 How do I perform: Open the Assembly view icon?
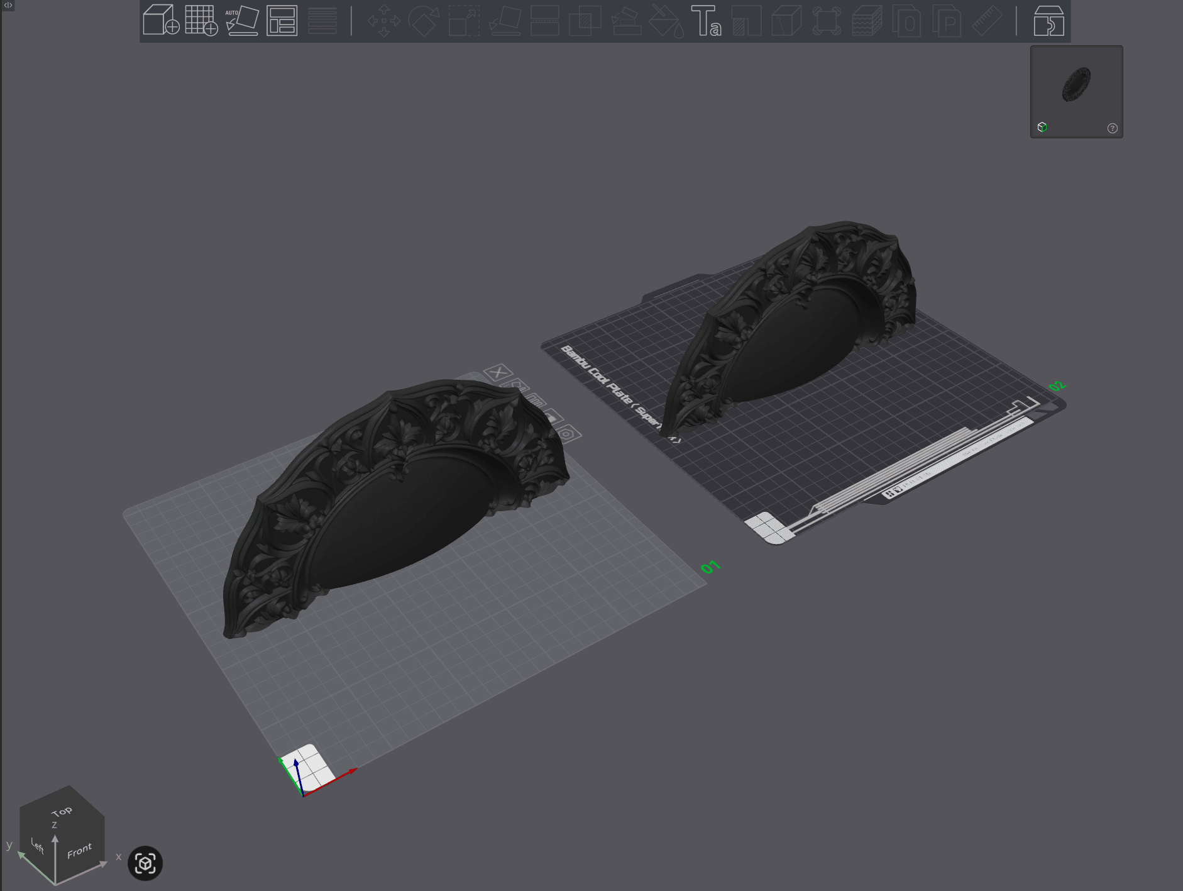click(x=1048, y=20)
